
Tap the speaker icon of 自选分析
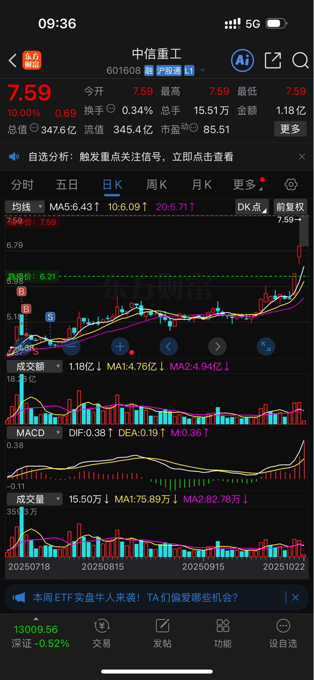14,157
